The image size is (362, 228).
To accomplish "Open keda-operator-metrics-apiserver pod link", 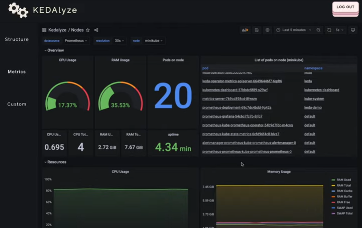I will point(242,81).
